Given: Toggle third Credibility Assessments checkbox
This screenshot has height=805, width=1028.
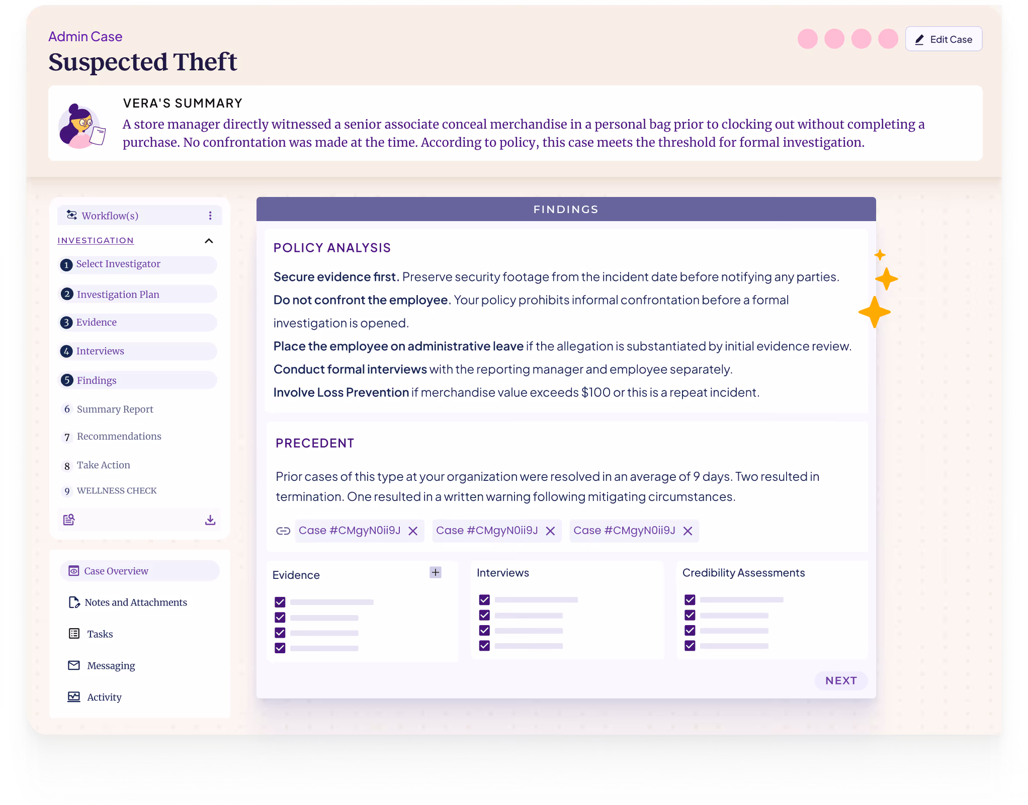Looking at the screenshot, I should tap(690, 630).
